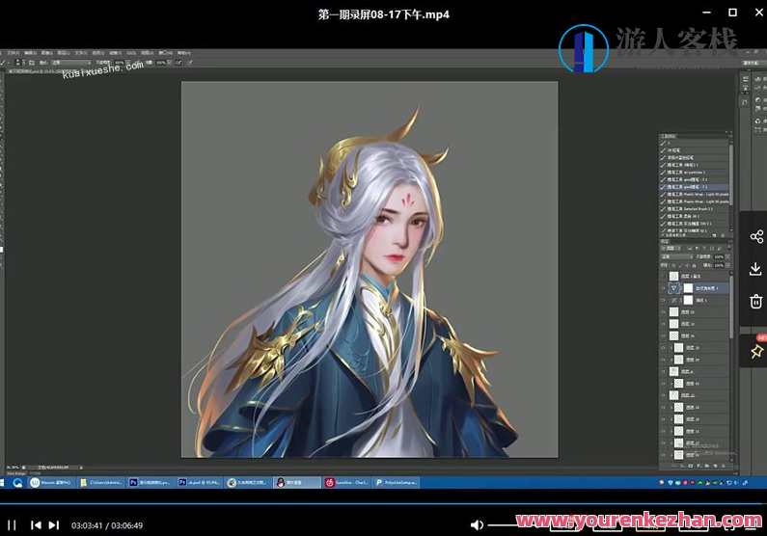Open the layer blend mode dropdown
This screenshot has width=767, height=536.
click(676, 256)
